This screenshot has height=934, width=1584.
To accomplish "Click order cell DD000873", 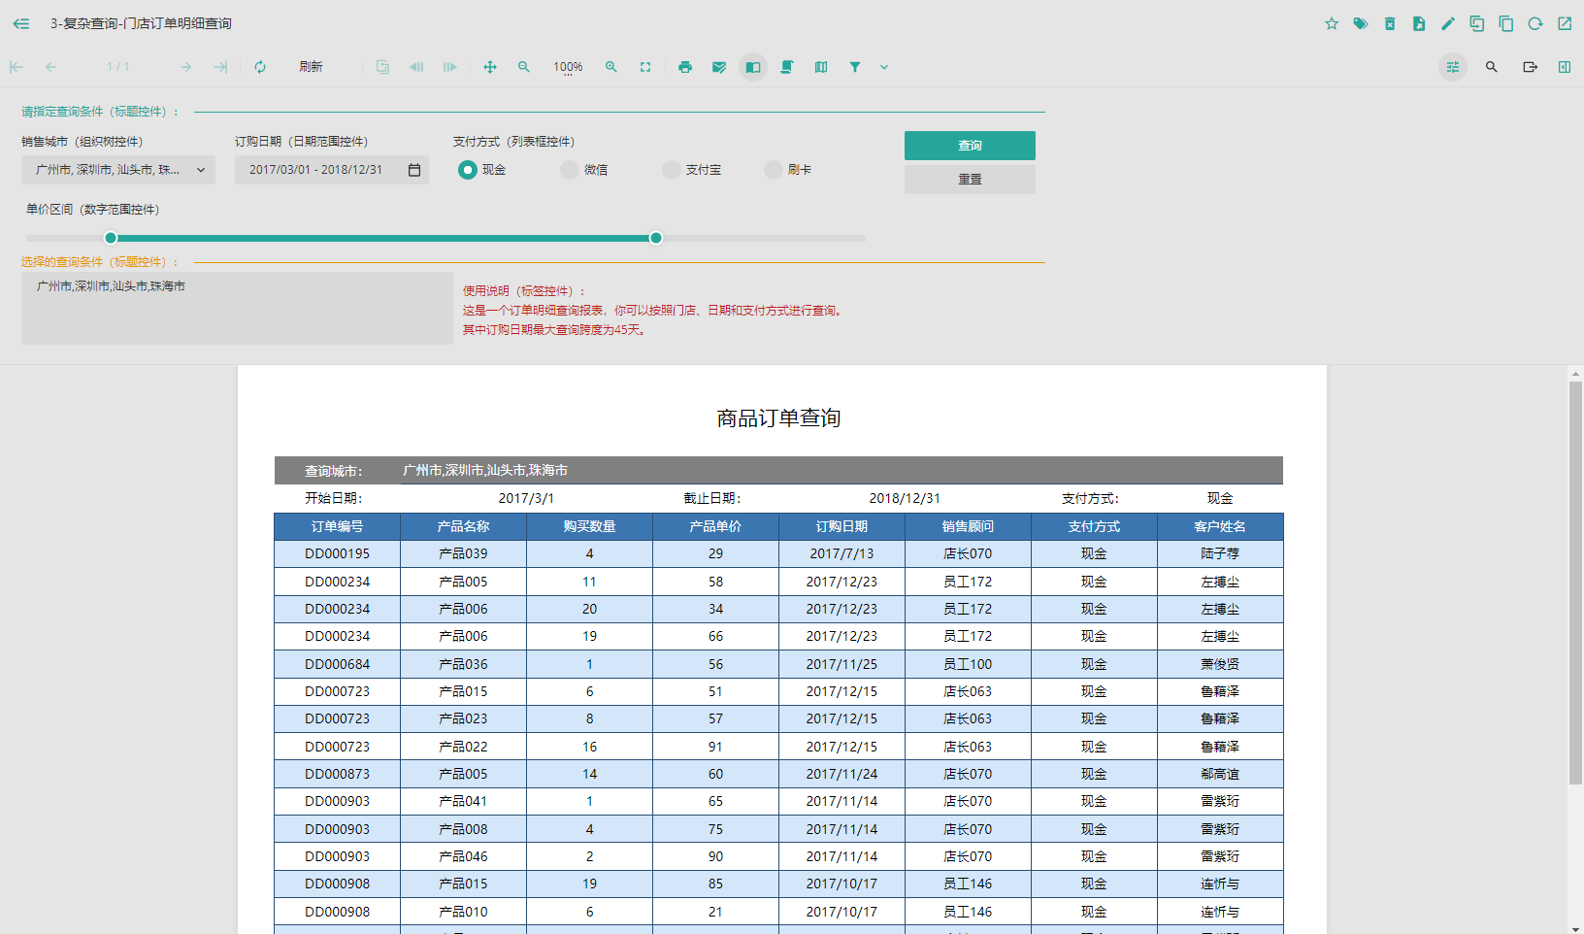I will pos(337,774).
